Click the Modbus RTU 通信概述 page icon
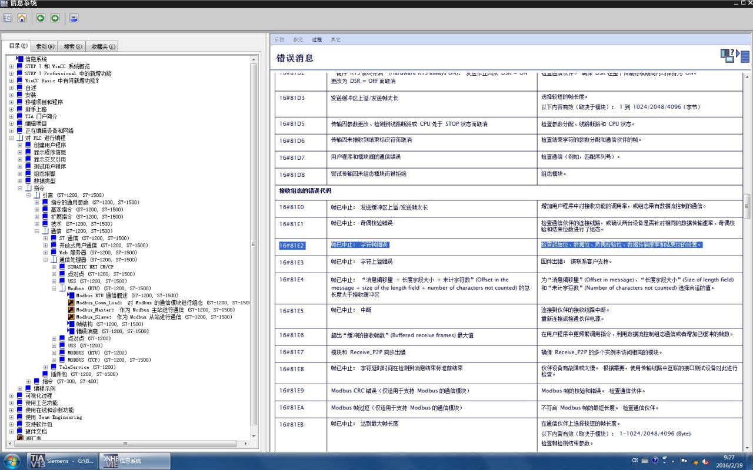 71,296
